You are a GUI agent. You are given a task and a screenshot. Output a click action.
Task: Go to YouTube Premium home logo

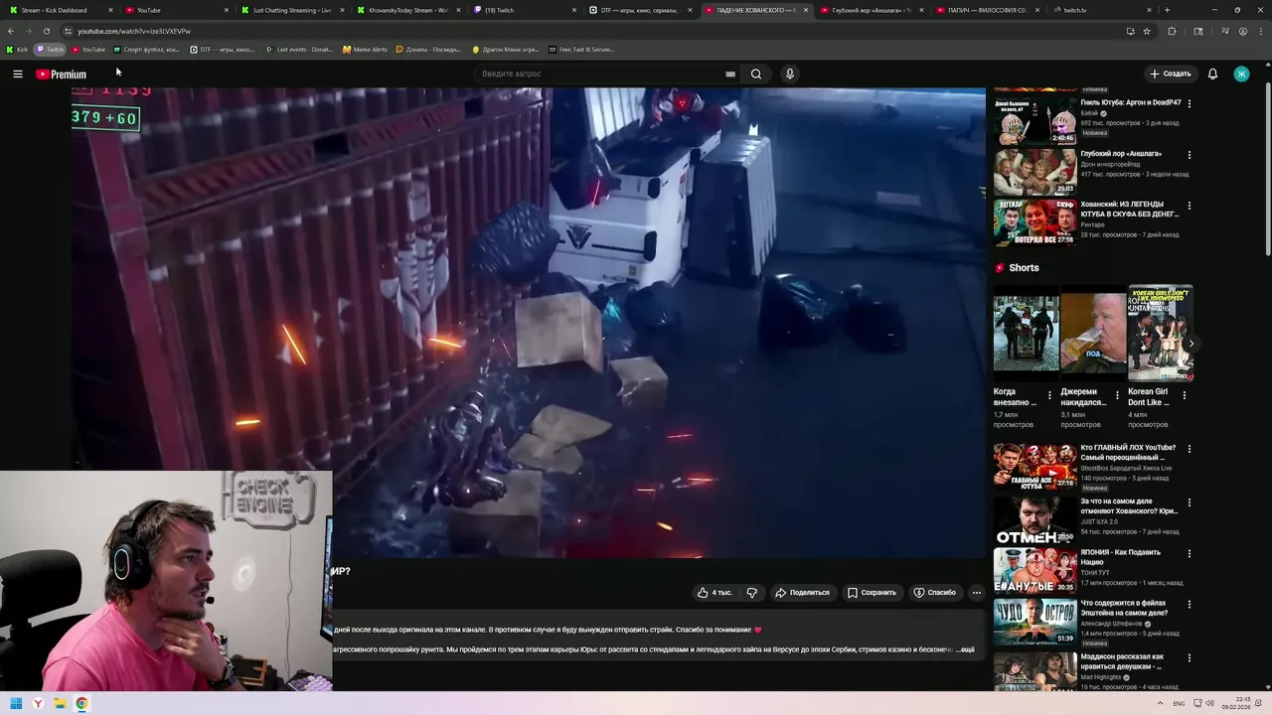[x=61, y=73]
